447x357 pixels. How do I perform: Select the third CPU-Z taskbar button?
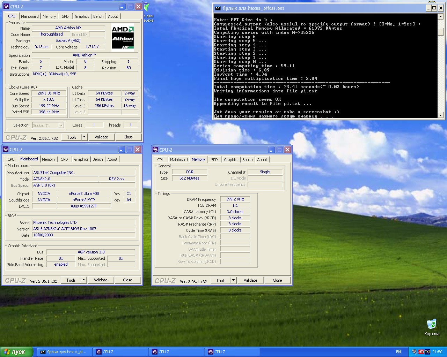coord(232,352)
